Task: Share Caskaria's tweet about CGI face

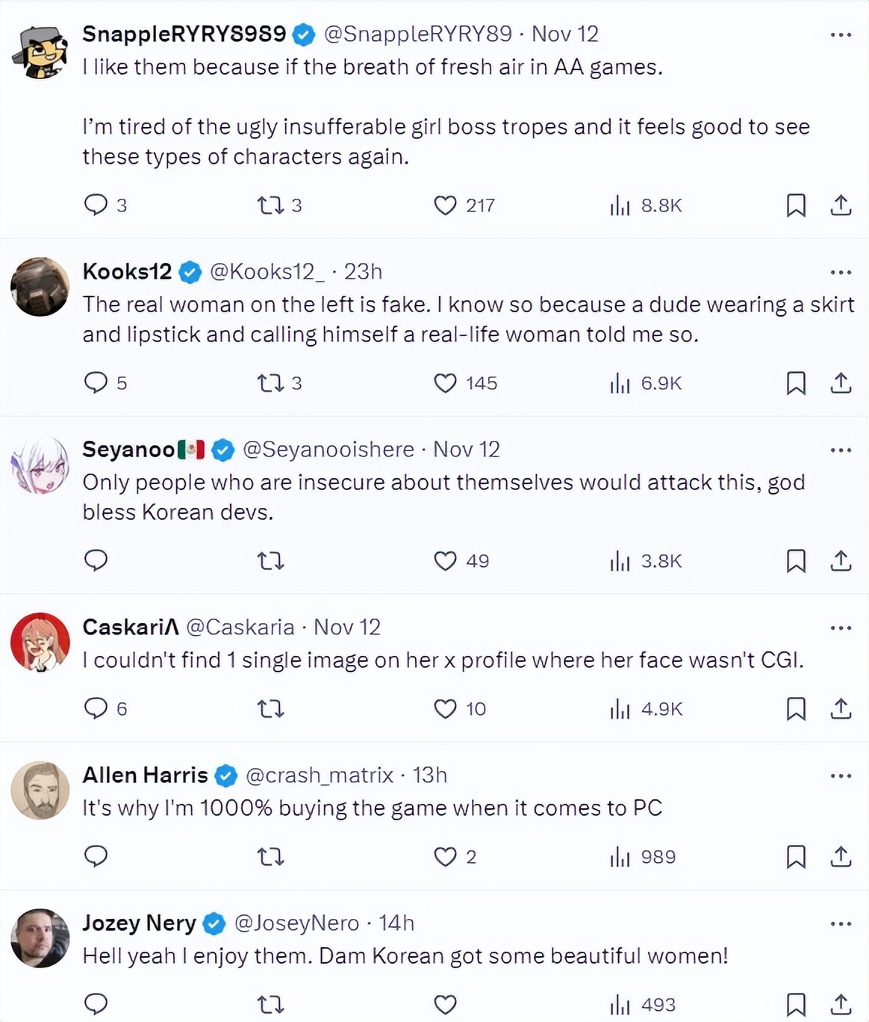Action: (841, 708)
